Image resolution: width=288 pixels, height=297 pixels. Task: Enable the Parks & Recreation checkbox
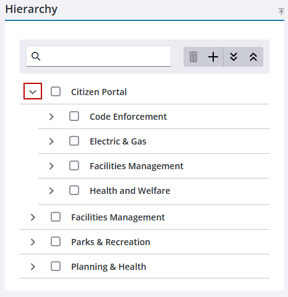tap(56, 241)
